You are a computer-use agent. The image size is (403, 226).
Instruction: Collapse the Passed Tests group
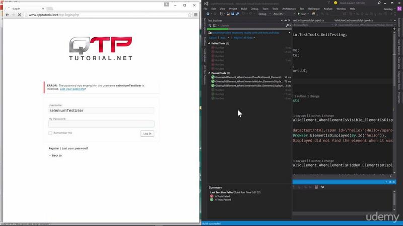[209, 73]
